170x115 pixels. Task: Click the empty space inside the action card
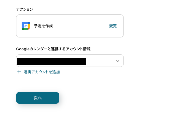click(x=81, y=26)
